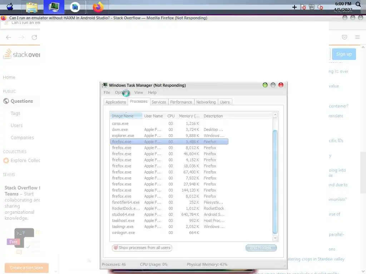Select winlogon.exe process row

[x=169, y=233]
